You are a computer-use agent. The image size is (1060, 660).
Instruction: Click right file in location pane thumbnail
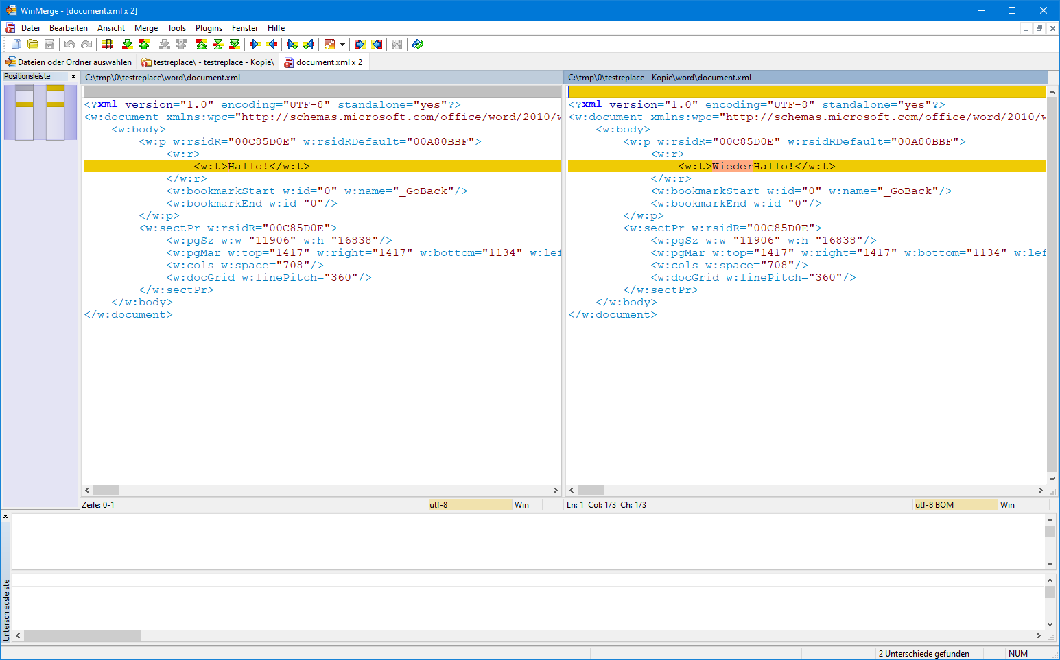coord(55,113)
